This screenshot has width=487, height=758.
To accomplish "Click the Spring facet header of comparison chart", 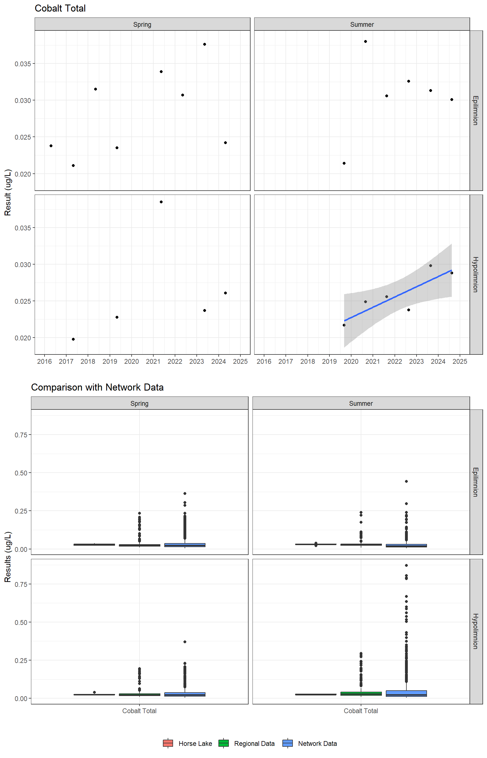I will (x=140, y=403).
